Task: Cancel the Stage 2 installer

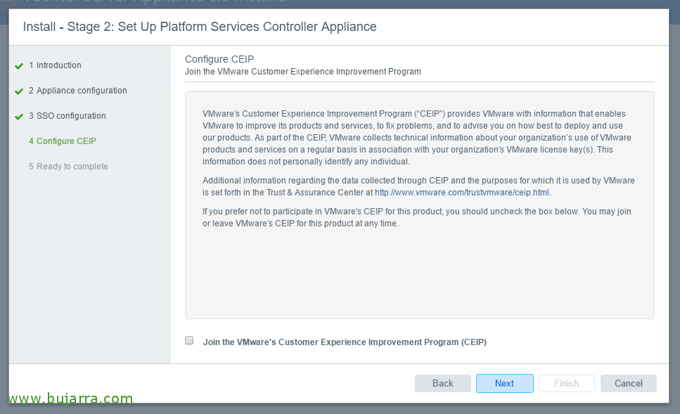Action: pos(629,383)
